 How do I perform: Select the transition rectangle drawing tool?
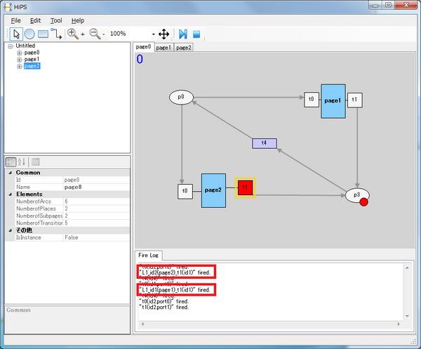click(43, 34)
